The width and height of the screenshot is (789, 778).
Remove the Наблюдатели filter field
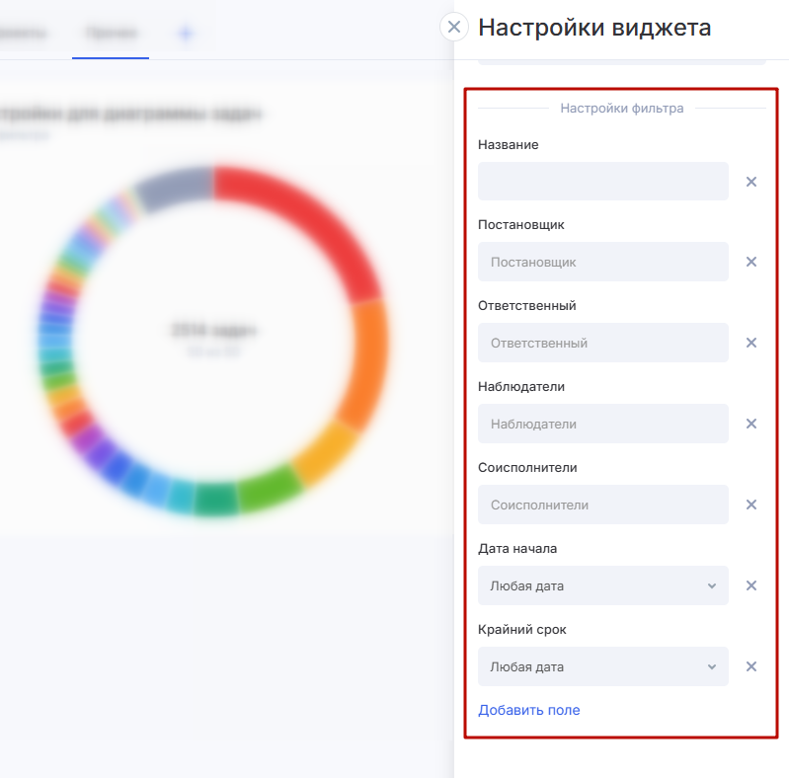750,425
